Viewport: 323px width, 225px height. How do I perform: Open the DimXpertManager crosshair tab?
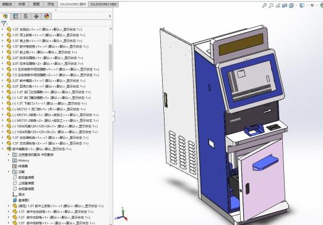(36, 16)
